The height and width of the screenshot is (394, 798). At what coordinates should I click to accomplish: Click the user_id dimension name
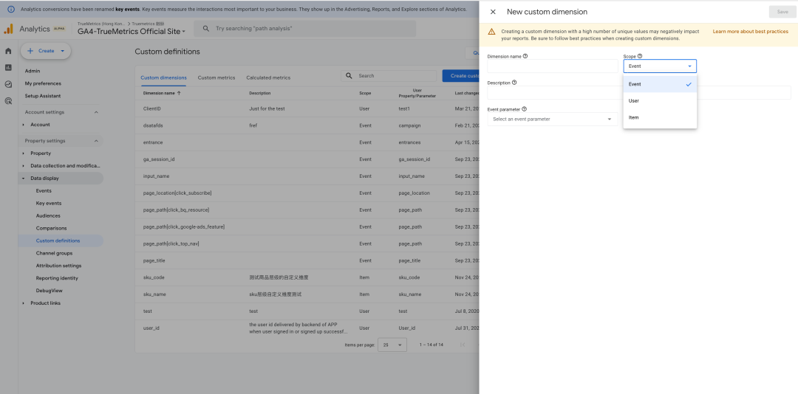pos(151,328)
